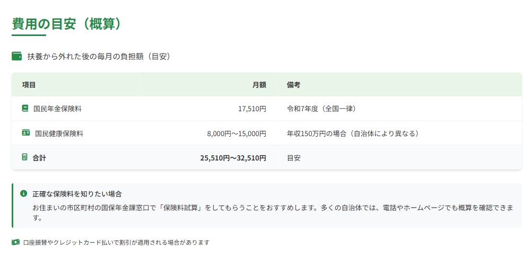
Task: Click the calculator icon beside 合計
Action: click(x=24, y=157)
